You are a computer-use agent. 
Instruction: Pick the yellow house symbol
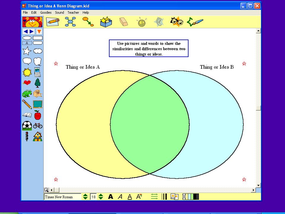click(38, 136)
